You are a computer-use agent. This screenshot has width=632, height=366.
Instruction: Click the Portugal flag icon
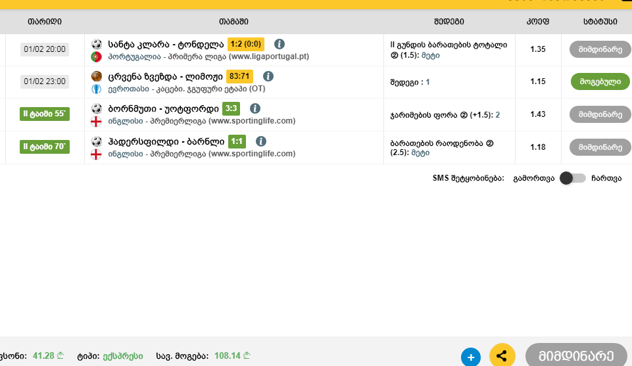point(96,57)
